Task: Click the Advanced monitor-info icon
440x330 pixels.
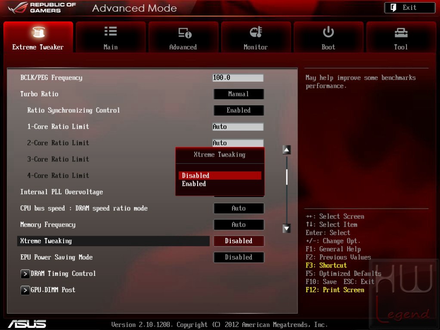Action: pyautogui.click(x=185, y=33)
